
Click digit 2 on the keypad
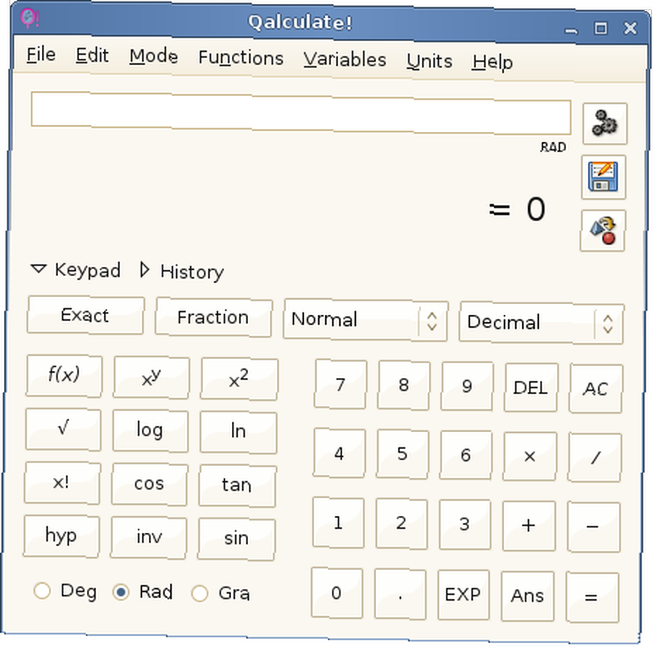point(401,524)
